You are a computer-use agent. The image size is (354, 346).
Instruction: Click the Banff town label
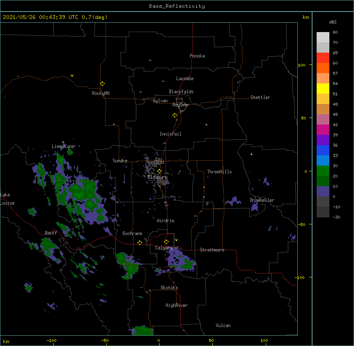coord(51,233)
